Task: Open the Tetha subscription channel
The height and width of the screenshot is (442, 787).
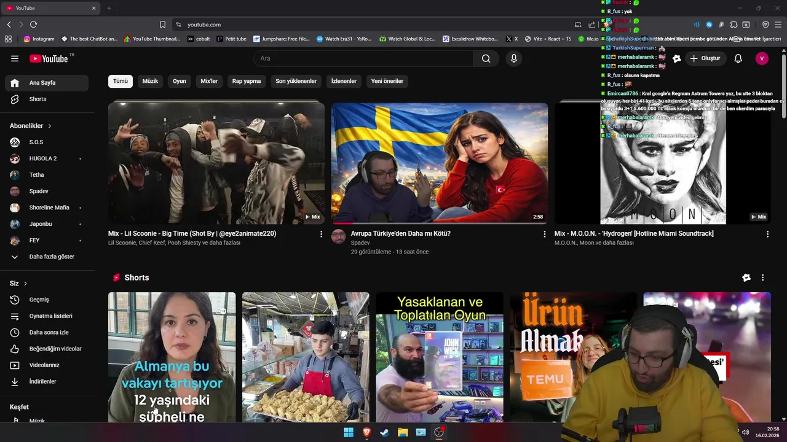Action: click(47, 175)
